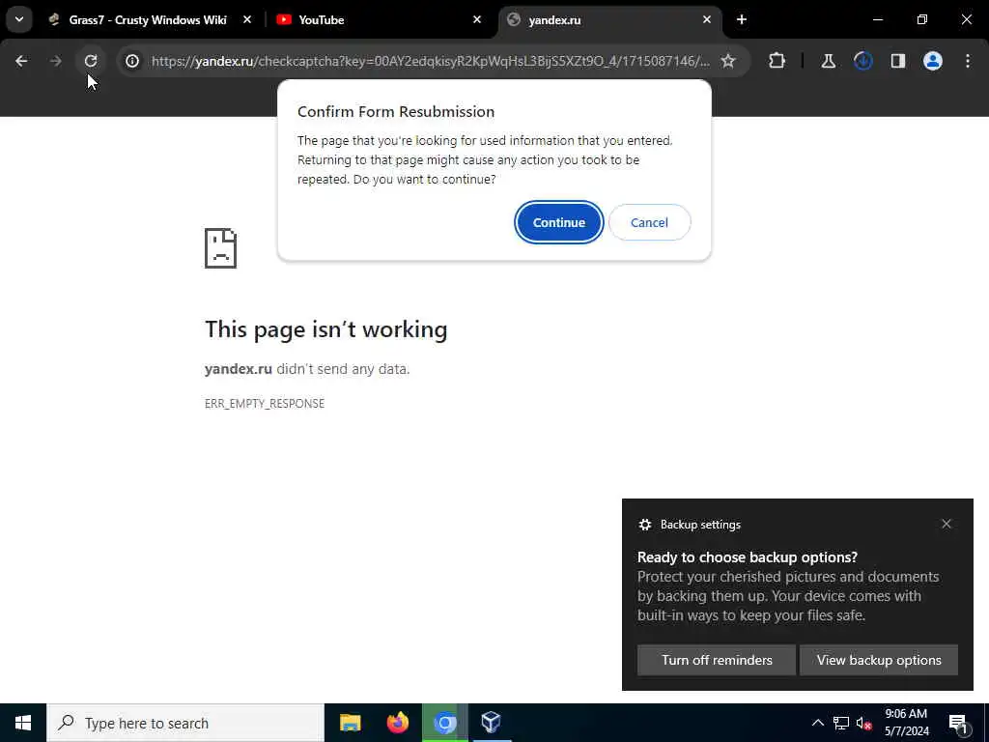Launch Firefox from the taskbar
The height and width of the screenshot is (742, 989).
pos(397,723)
